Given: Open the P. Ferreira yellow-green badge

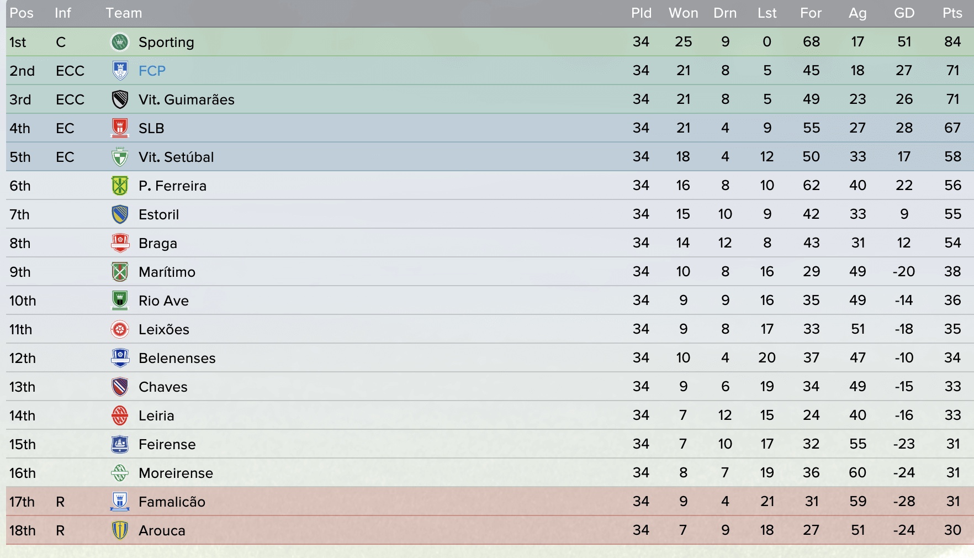Looking at the screenshot, I should coord(120,186).
